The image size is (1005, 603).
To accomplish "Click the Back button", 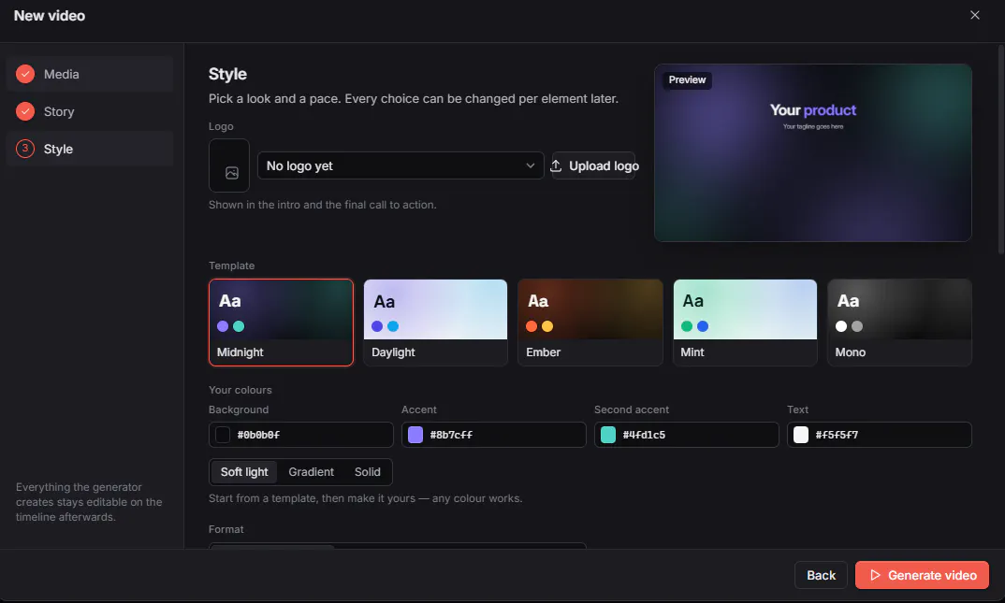I will point(821,576).
